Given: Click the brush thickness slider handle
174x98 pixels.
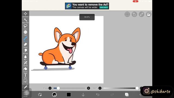Looking at the screenshot, I should click(58, 88).
